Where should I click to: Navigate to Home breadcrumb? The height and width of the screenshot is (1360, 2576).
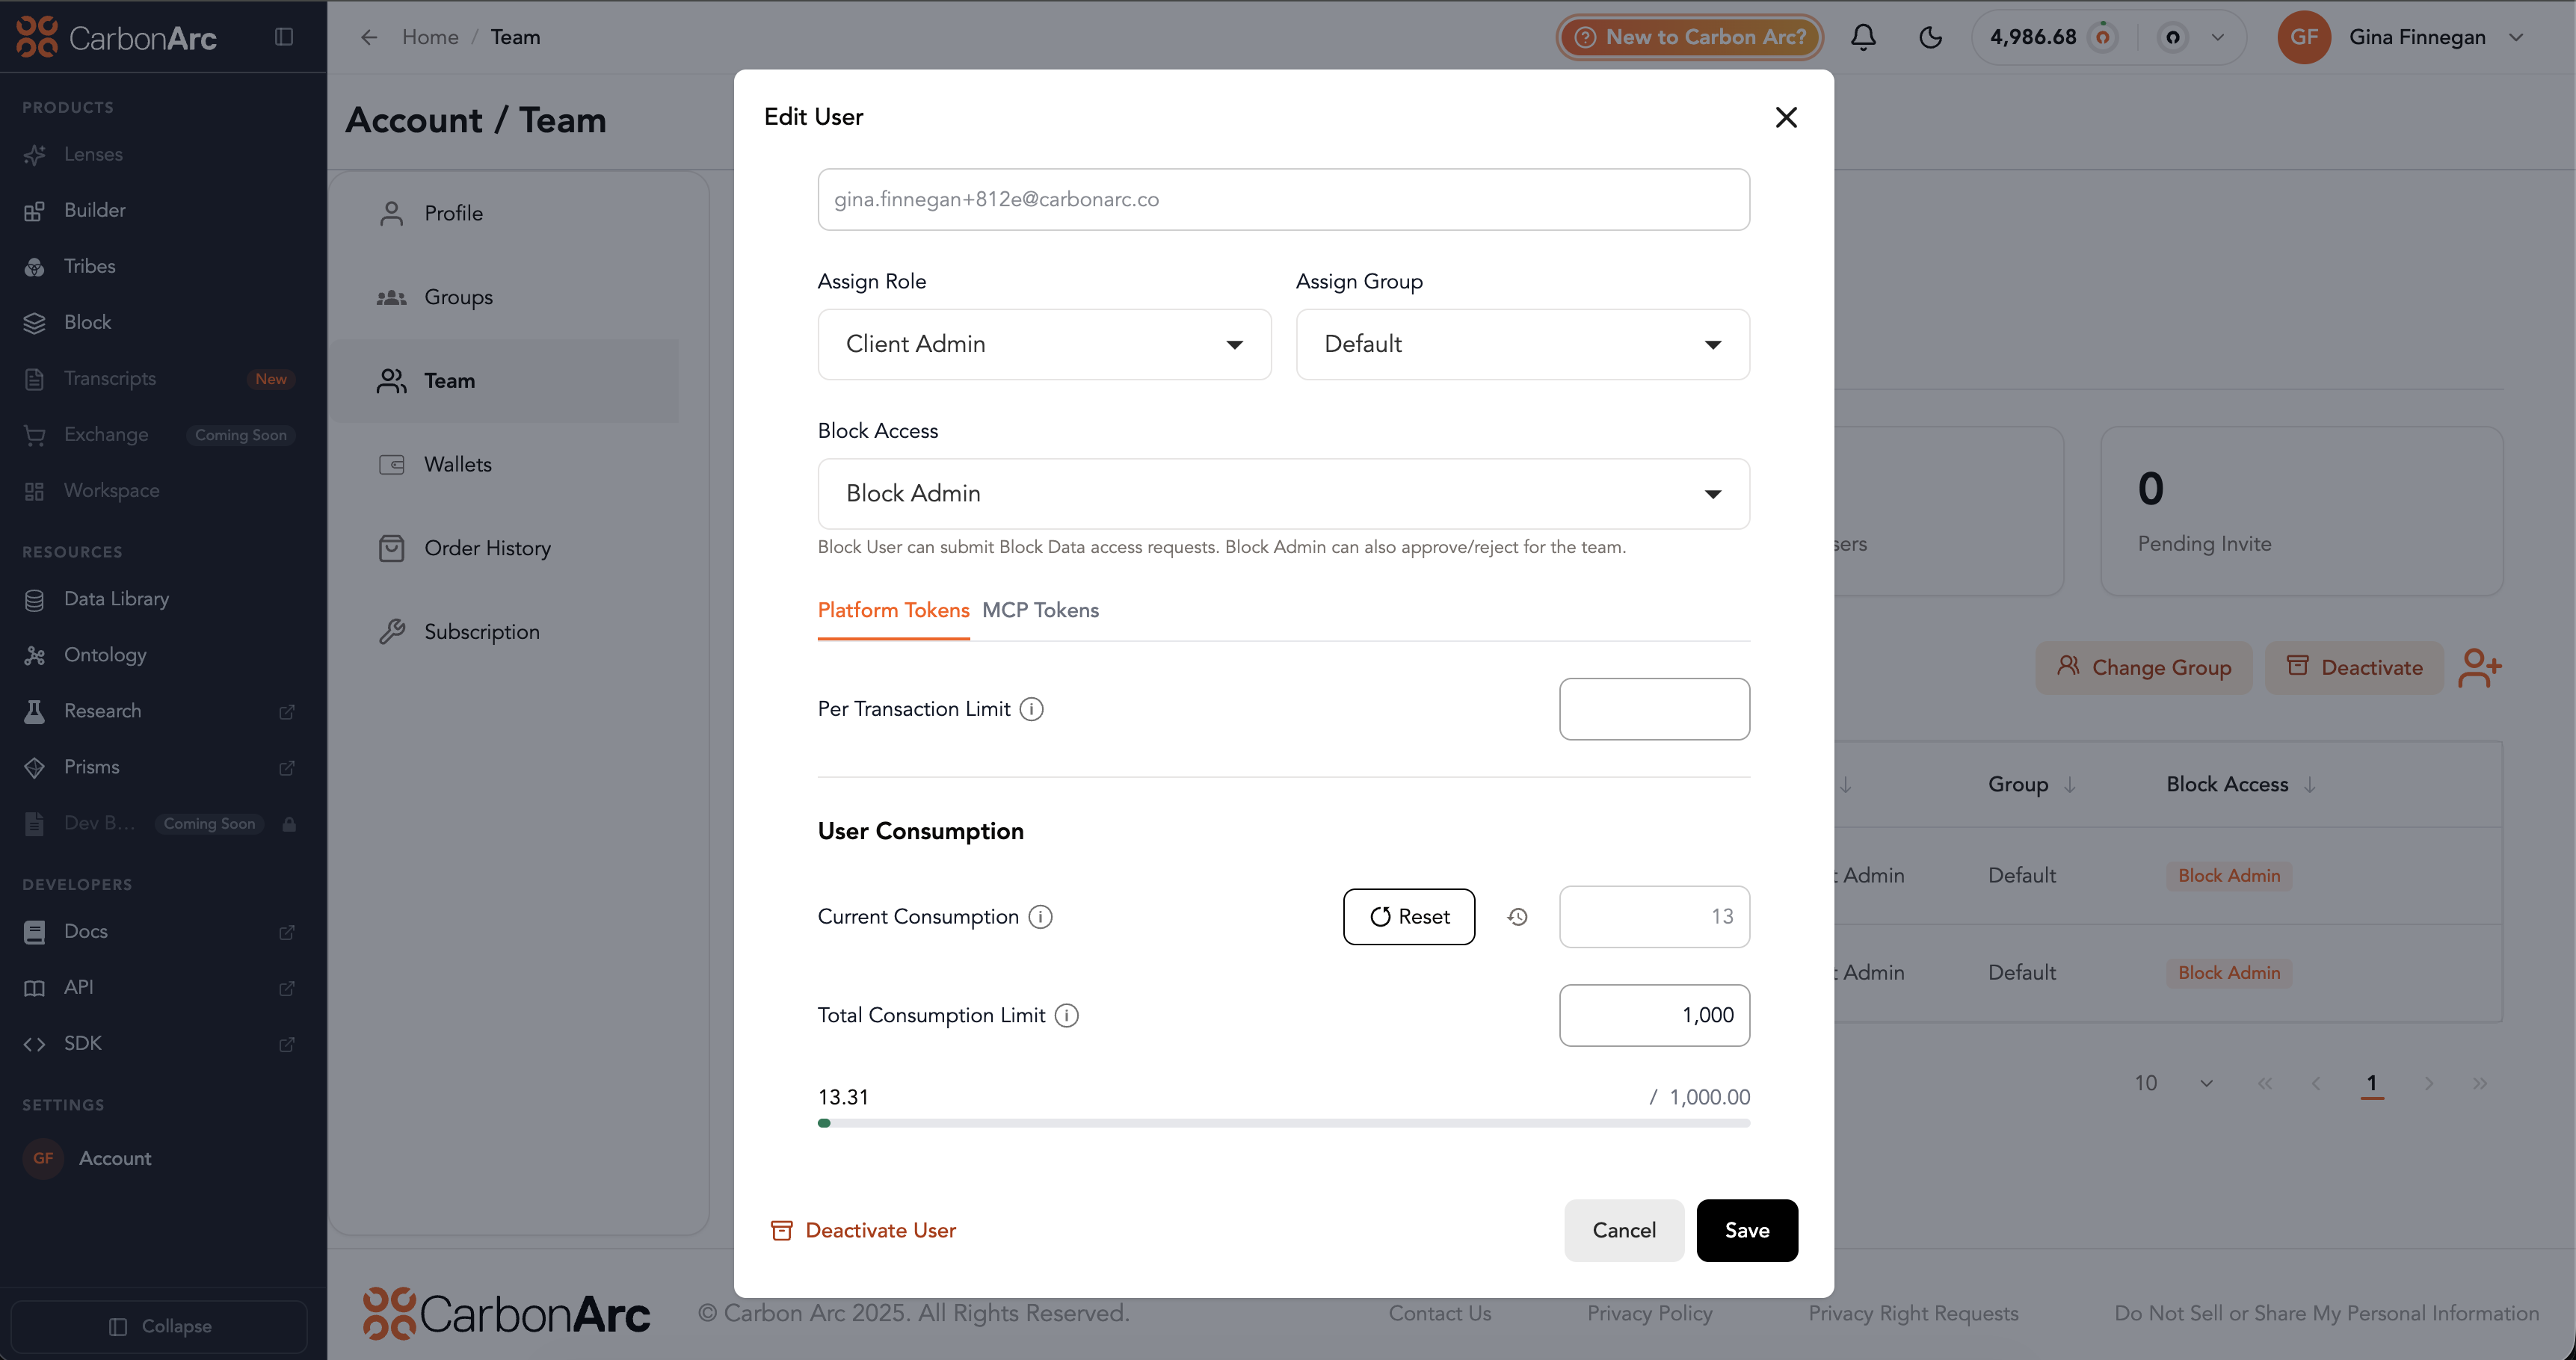430,37
